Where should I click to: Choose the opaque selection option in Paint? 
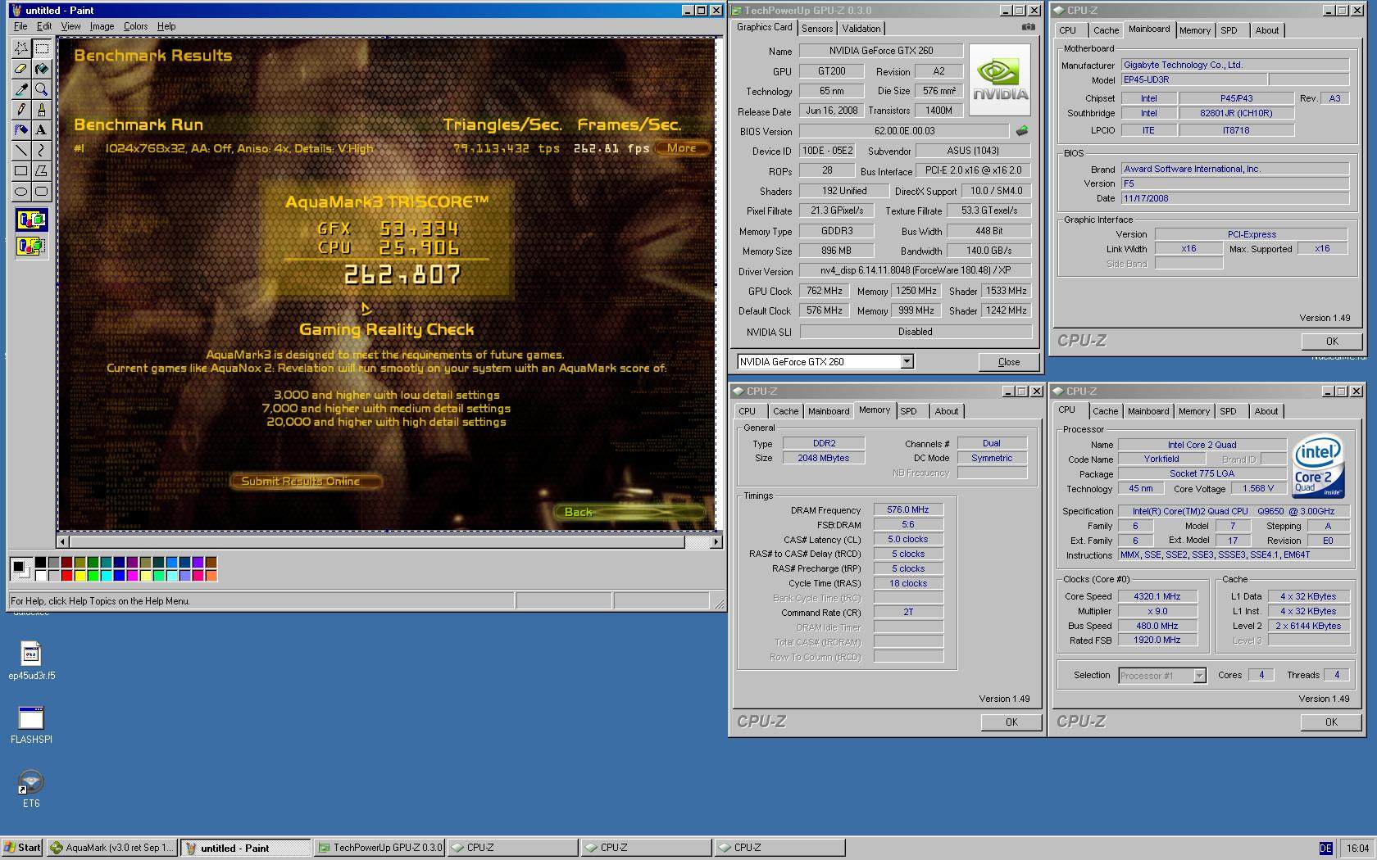(x=31, y=220)
